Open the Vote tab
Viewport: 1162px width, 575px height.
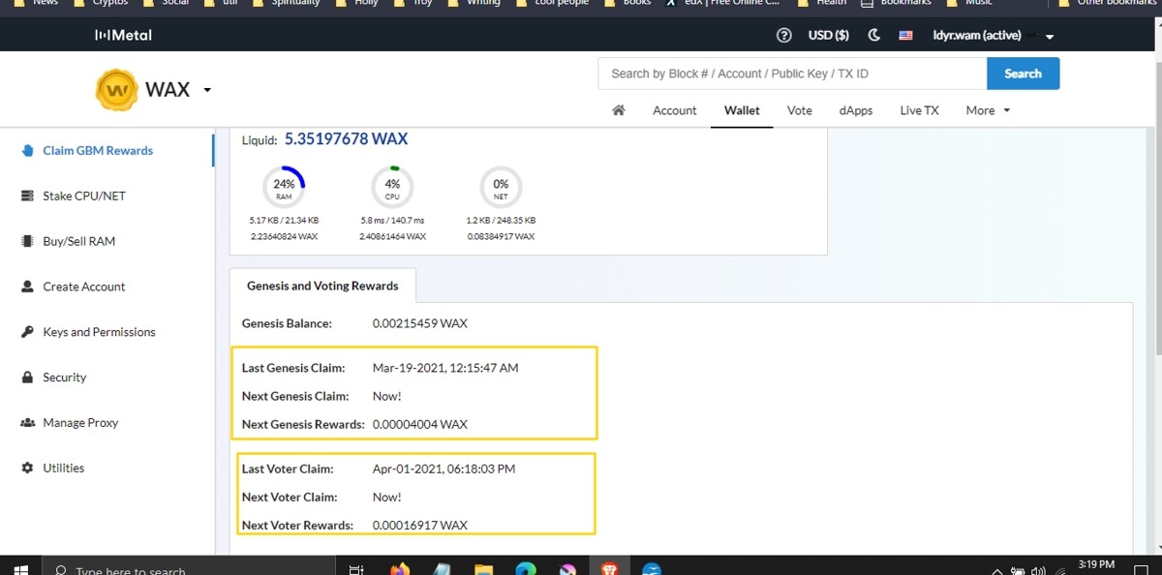click(800, 110)
